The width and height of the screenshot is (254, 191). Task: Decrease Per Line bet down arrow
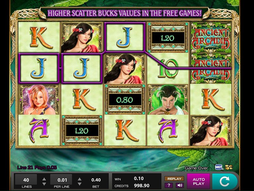coord(79,184)
